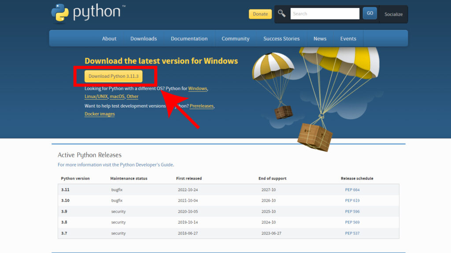Open the PEP 596 release schedule
The image size is (451, 253).
pos(352,211)
